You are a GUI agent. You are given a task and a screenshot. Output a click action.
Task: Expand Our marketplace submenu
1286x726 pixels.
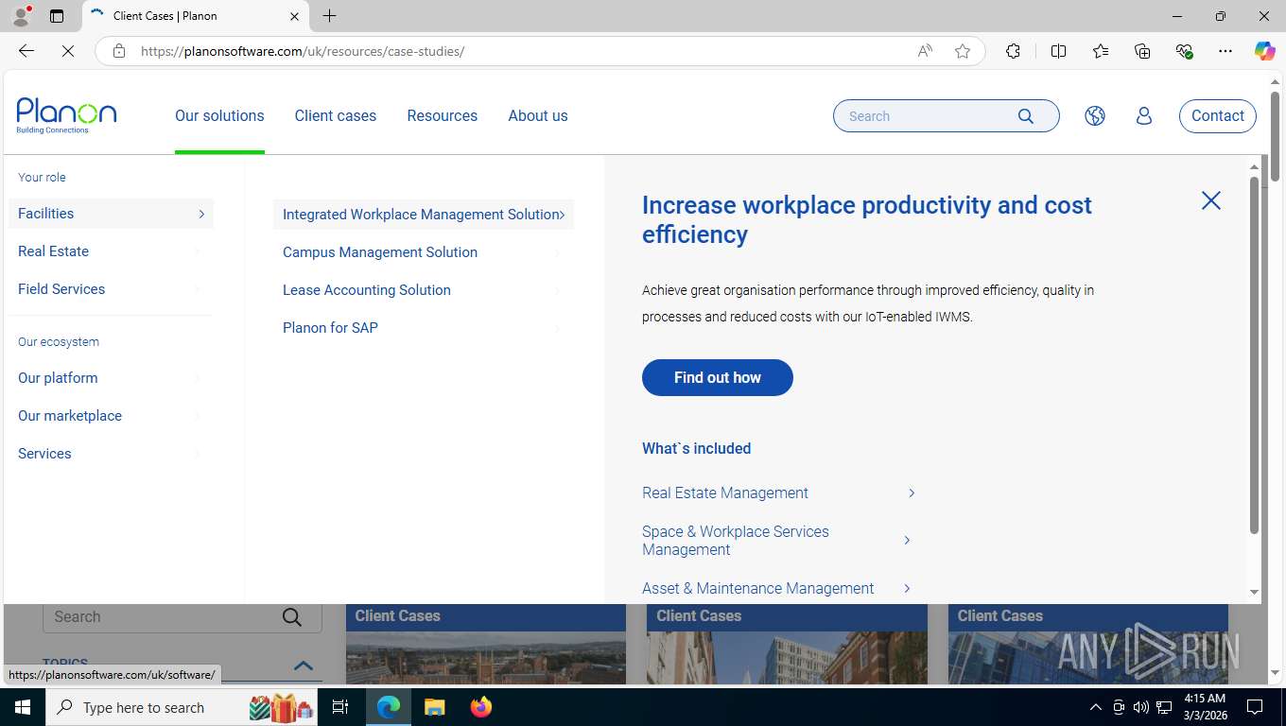(x=111, y=416)
